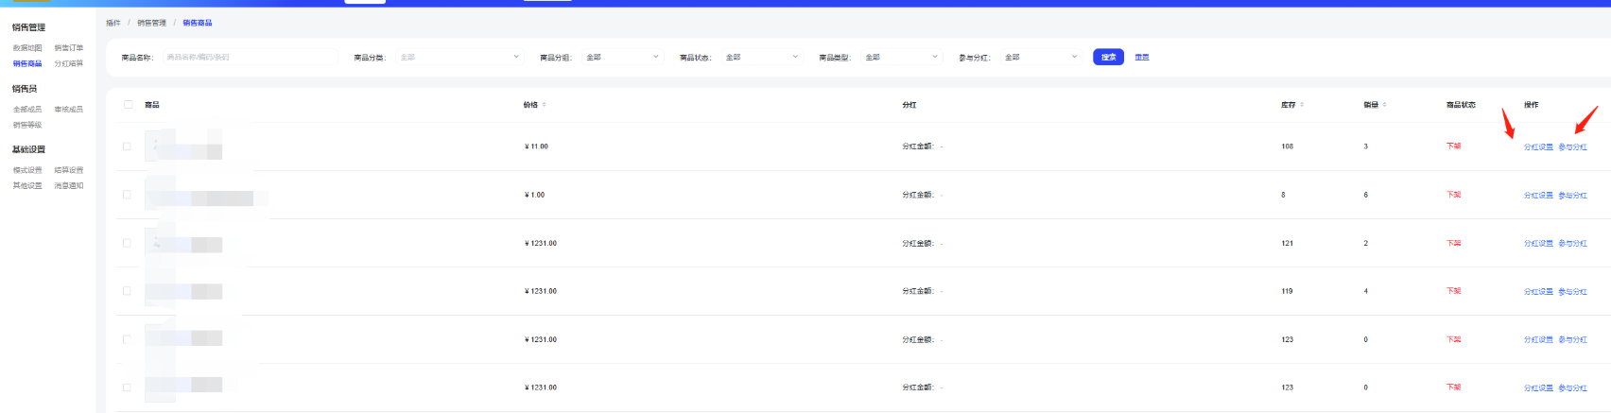Open the first product's thumbnail image
Viewport: 1611px width, 413px height.
159,146
